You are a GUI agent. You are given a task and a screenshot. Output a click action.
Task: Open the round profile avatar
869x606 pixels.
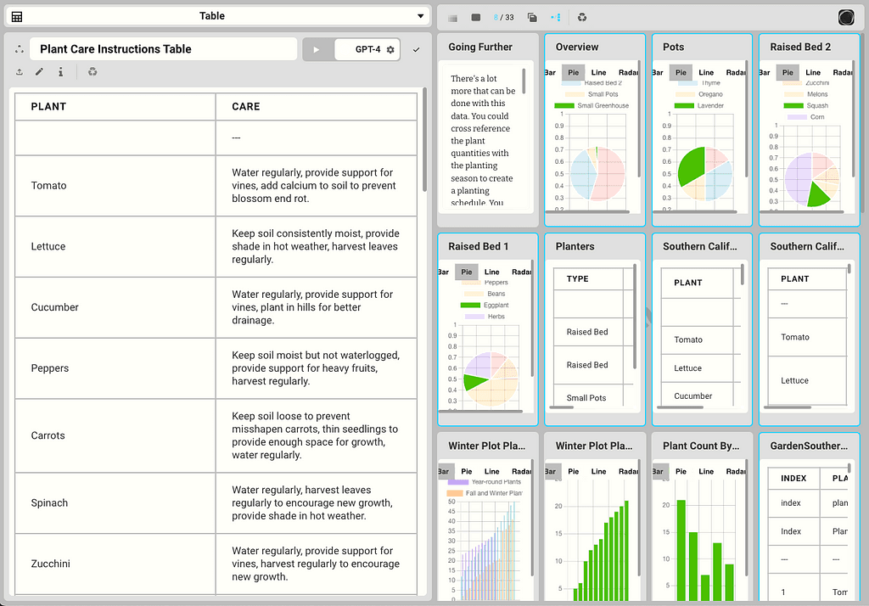pyautogui.click(x=846, y=18)
